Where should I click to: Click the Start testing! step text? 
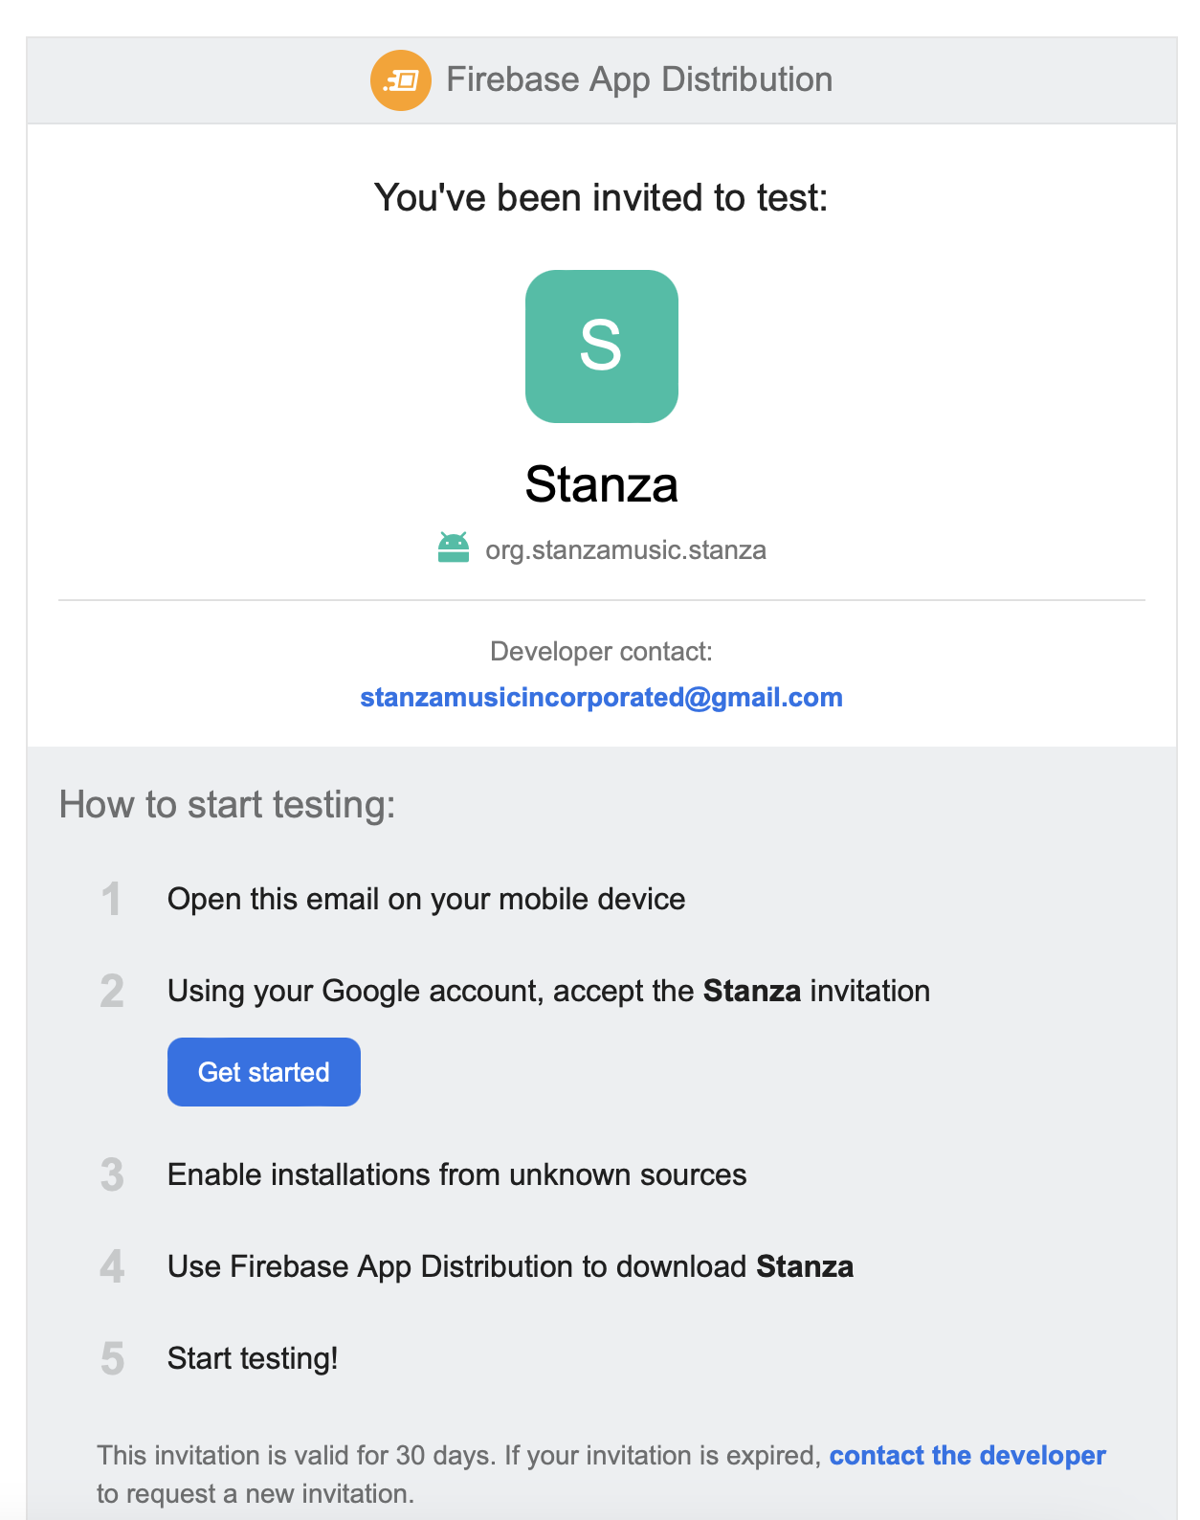click(253, 1359)
